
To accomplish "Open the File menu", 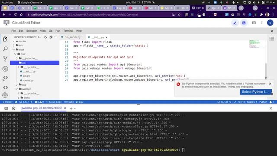I will tap(13, 31).
